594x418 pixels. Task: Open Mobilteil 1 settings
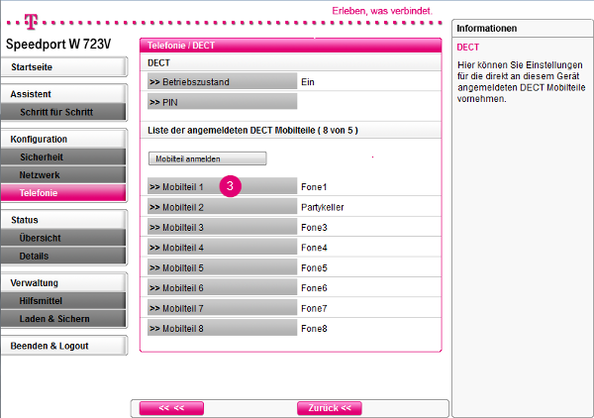[222, 186]
